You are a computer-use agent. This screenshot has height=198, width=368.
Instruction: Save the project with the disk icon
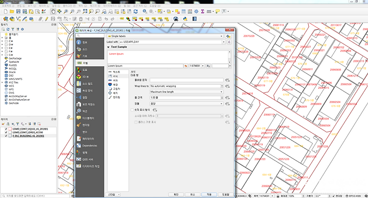(x=18, y=11)
